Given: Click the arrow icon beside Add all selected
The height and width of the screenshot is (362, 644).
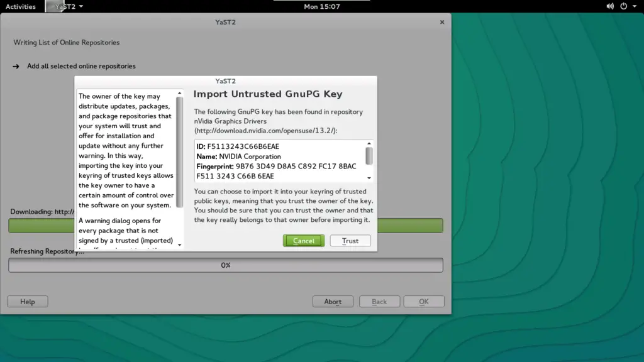Looking at the screenshot, I should click(16, 66).
